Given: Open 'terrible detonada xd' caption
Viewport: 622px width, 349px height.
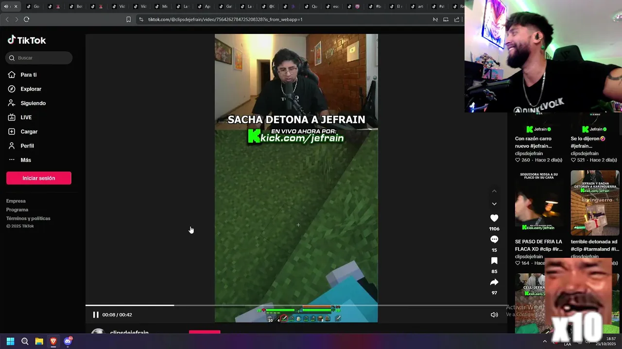Looking at the screenshot, I should pyautogui.click(x=595, y=245).
